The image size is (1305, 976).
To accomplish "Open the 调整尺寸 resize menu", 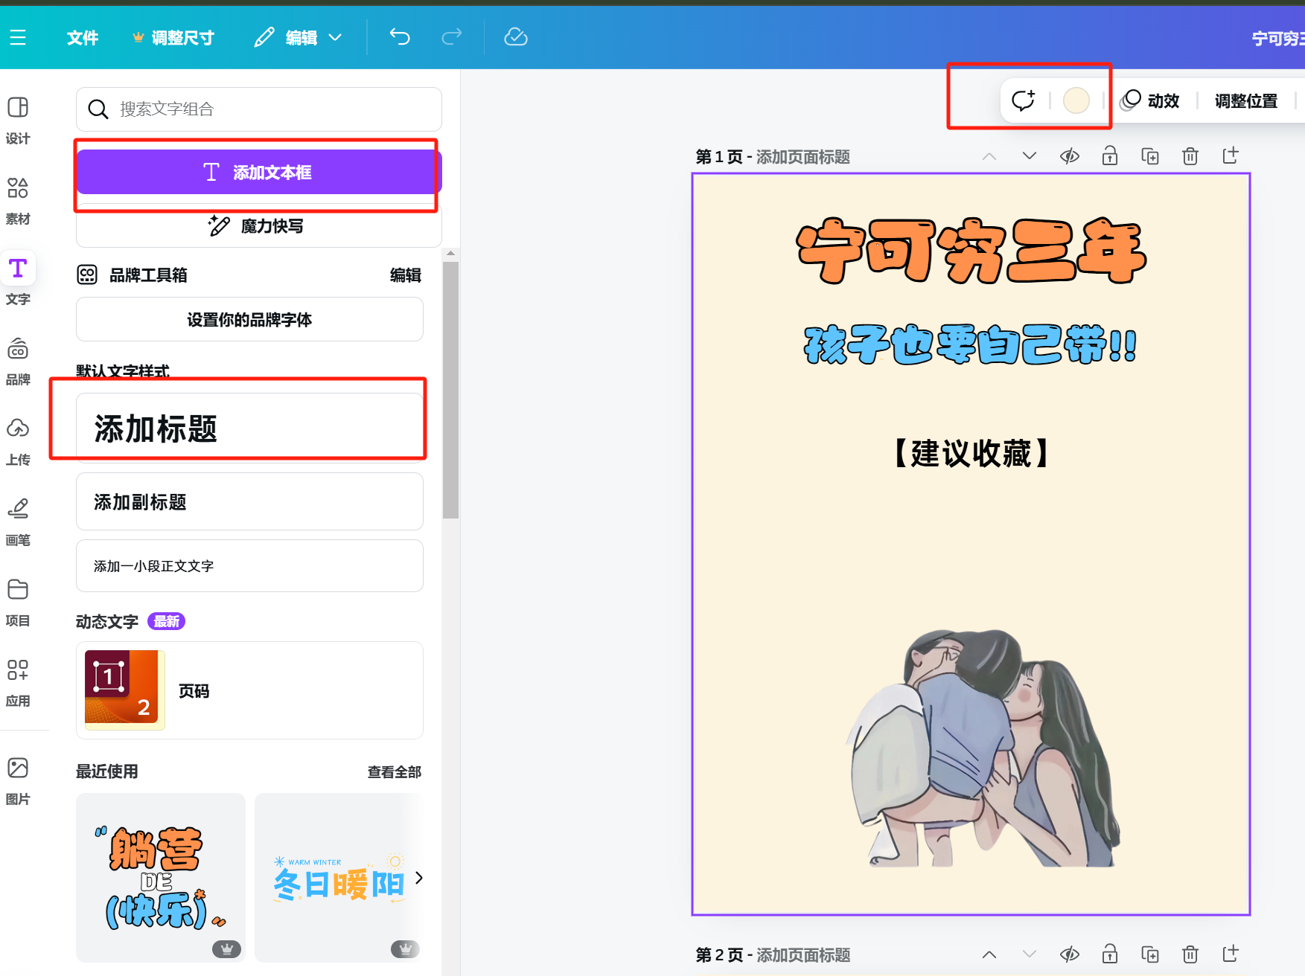I will pyautogui.click(x=181, y=37).
